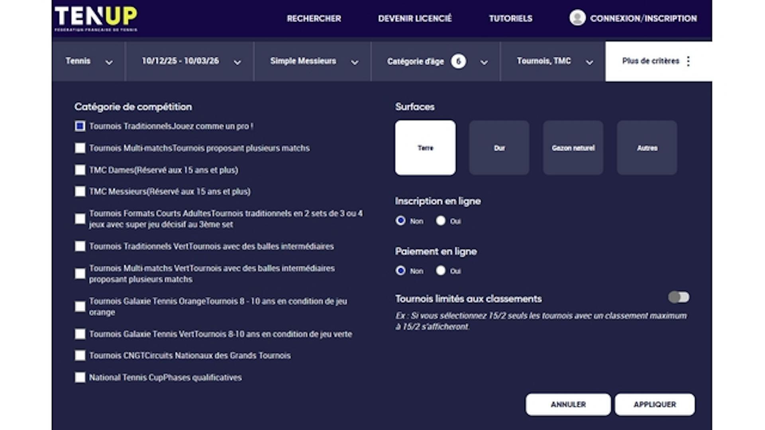Check the TMC Messieurs checkbox
Image resolution: width=765 pixels, height=430 pixels.
coord(80,192)
